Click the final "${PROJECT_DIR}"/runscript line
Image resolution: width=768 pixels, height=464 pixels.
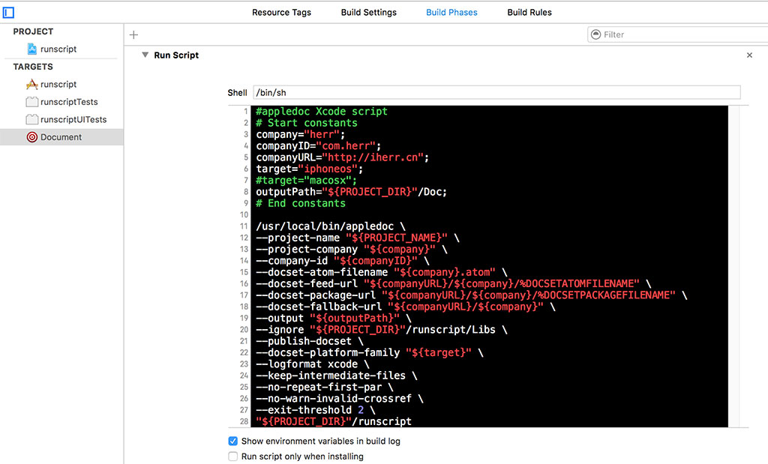334,421
